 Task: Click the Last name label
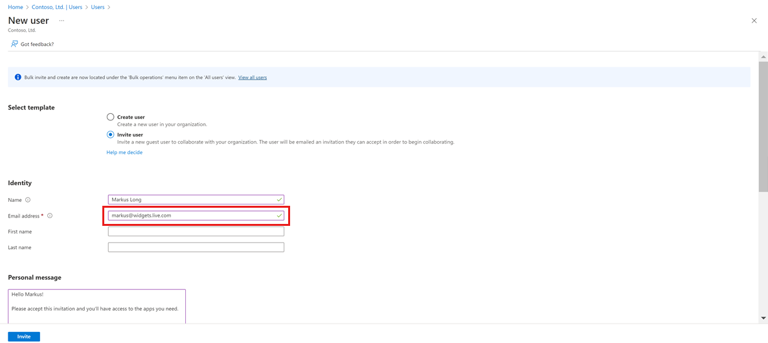tap(19, 248)
